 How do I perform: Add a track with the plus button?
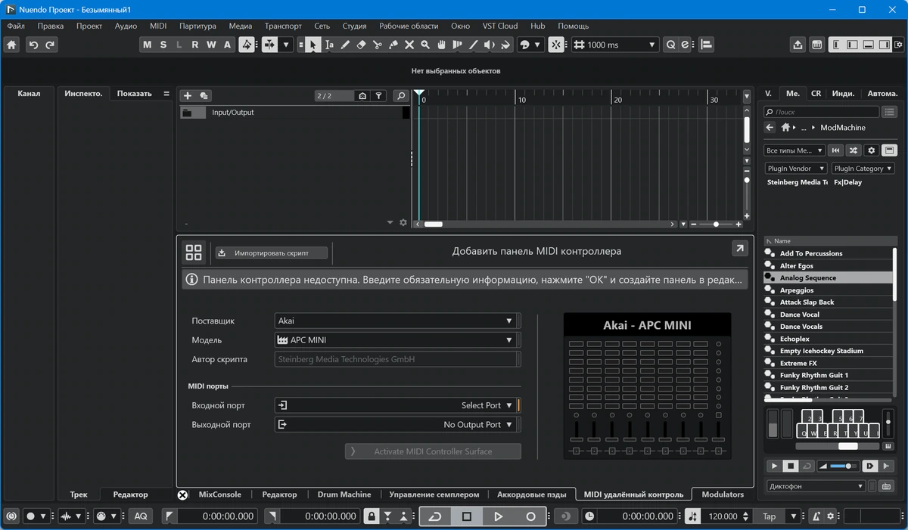[x=188, y=96]
